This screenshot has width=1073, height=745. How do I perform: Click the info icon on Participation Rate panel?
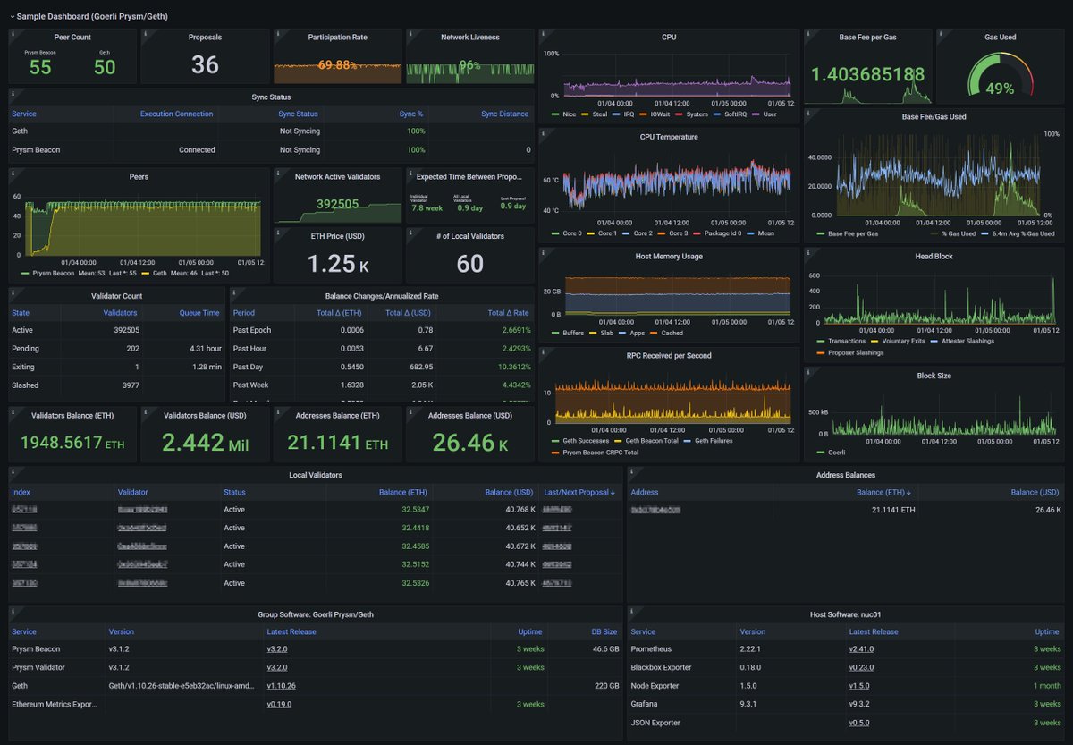[277, 33]
